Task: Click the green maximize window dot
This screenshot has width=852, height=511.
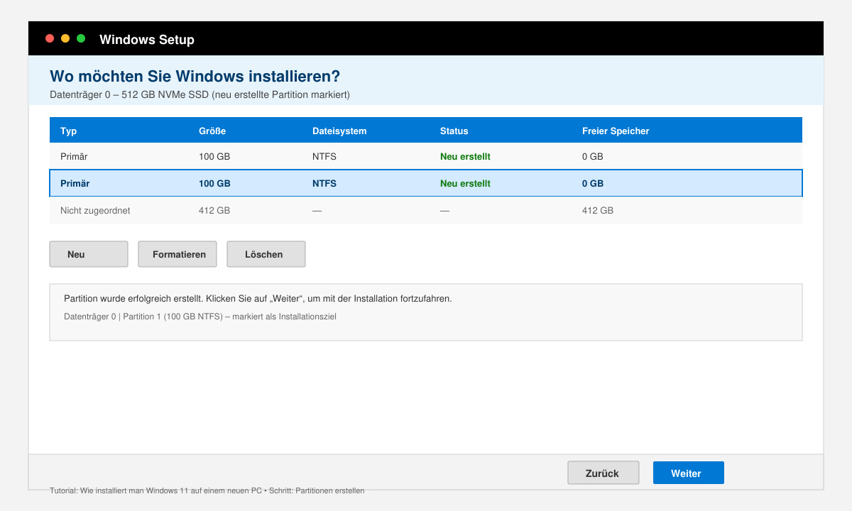Action: tap(81, 38)
